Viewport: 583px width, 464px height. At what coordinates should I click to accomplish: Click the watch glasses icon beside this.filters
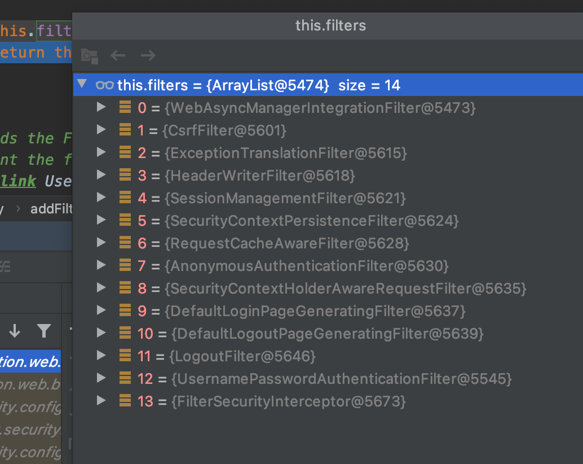[104, 85]
